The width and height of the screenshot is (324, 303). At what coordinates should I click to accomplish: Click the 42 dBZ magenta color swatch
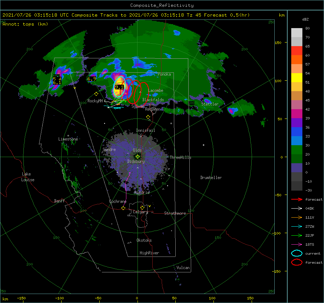(x=297, y=113)
